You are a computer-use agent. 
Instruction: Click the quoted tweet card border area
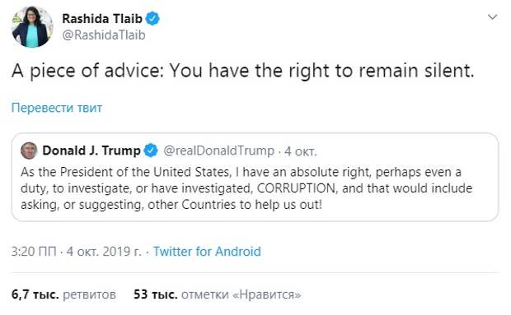[255, 177]
